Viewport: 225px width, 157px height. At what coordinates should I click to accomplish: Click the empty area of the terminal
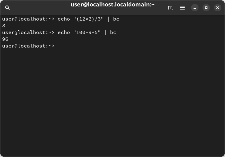click(x=112, y=100)
